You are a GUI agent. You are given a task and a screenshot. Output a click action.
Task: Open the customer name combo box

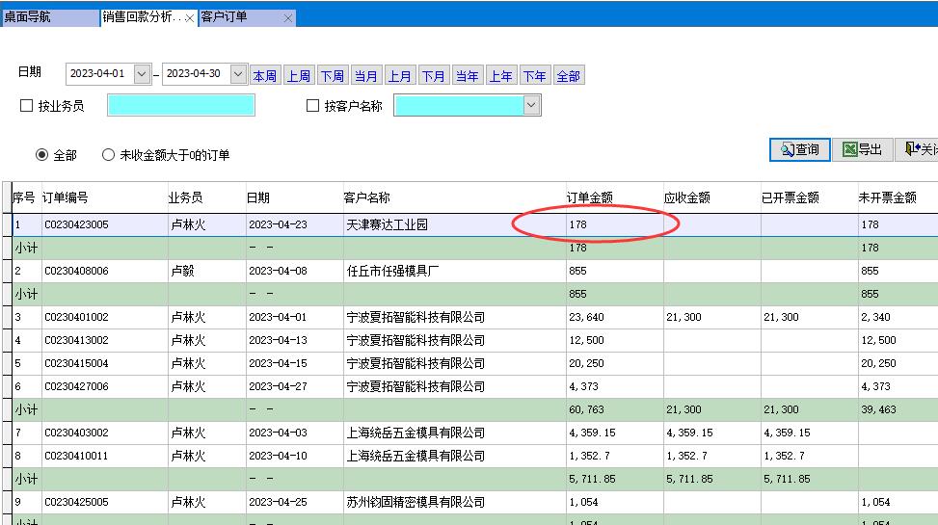tap(531, 105)
